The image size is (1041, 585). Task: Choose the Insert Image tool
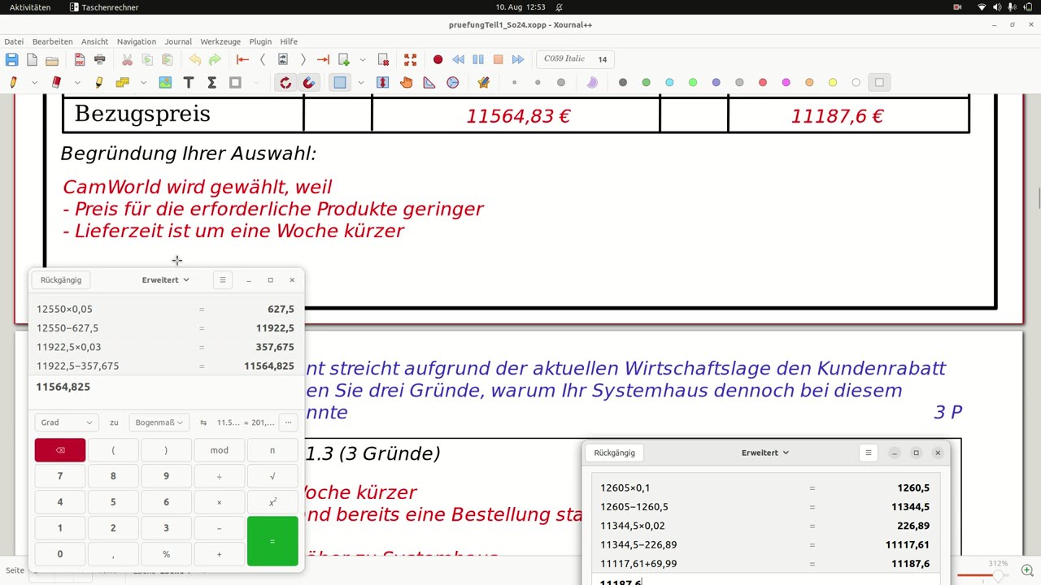[165, 82]
